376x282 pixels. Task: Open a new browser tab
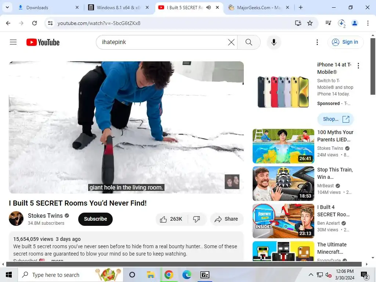point(301,7)
